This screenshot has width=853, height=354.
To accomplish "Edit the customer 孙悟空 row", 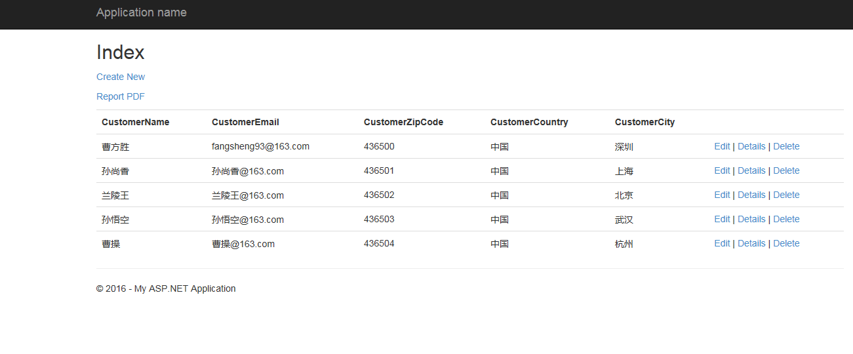I will point(722,219).
